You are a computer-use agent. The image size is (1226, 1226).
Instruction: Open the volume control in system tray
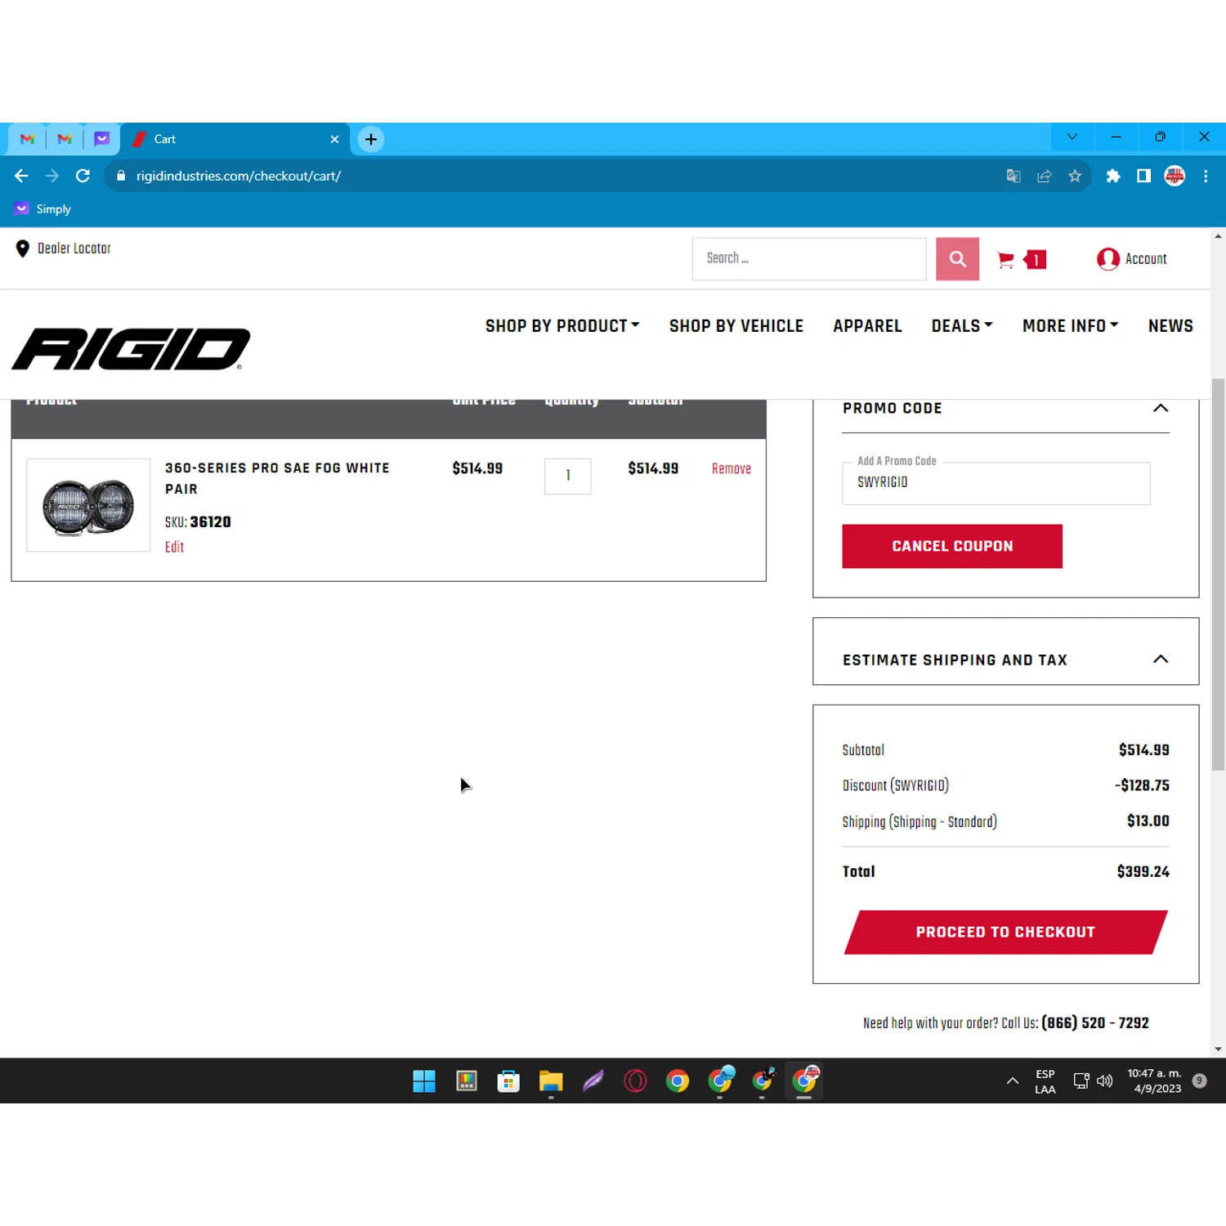[x=1104, y=1081]
